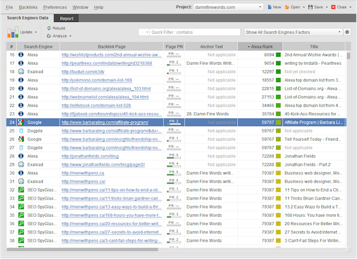Type in the Quick Filter search field

[193, 32]
